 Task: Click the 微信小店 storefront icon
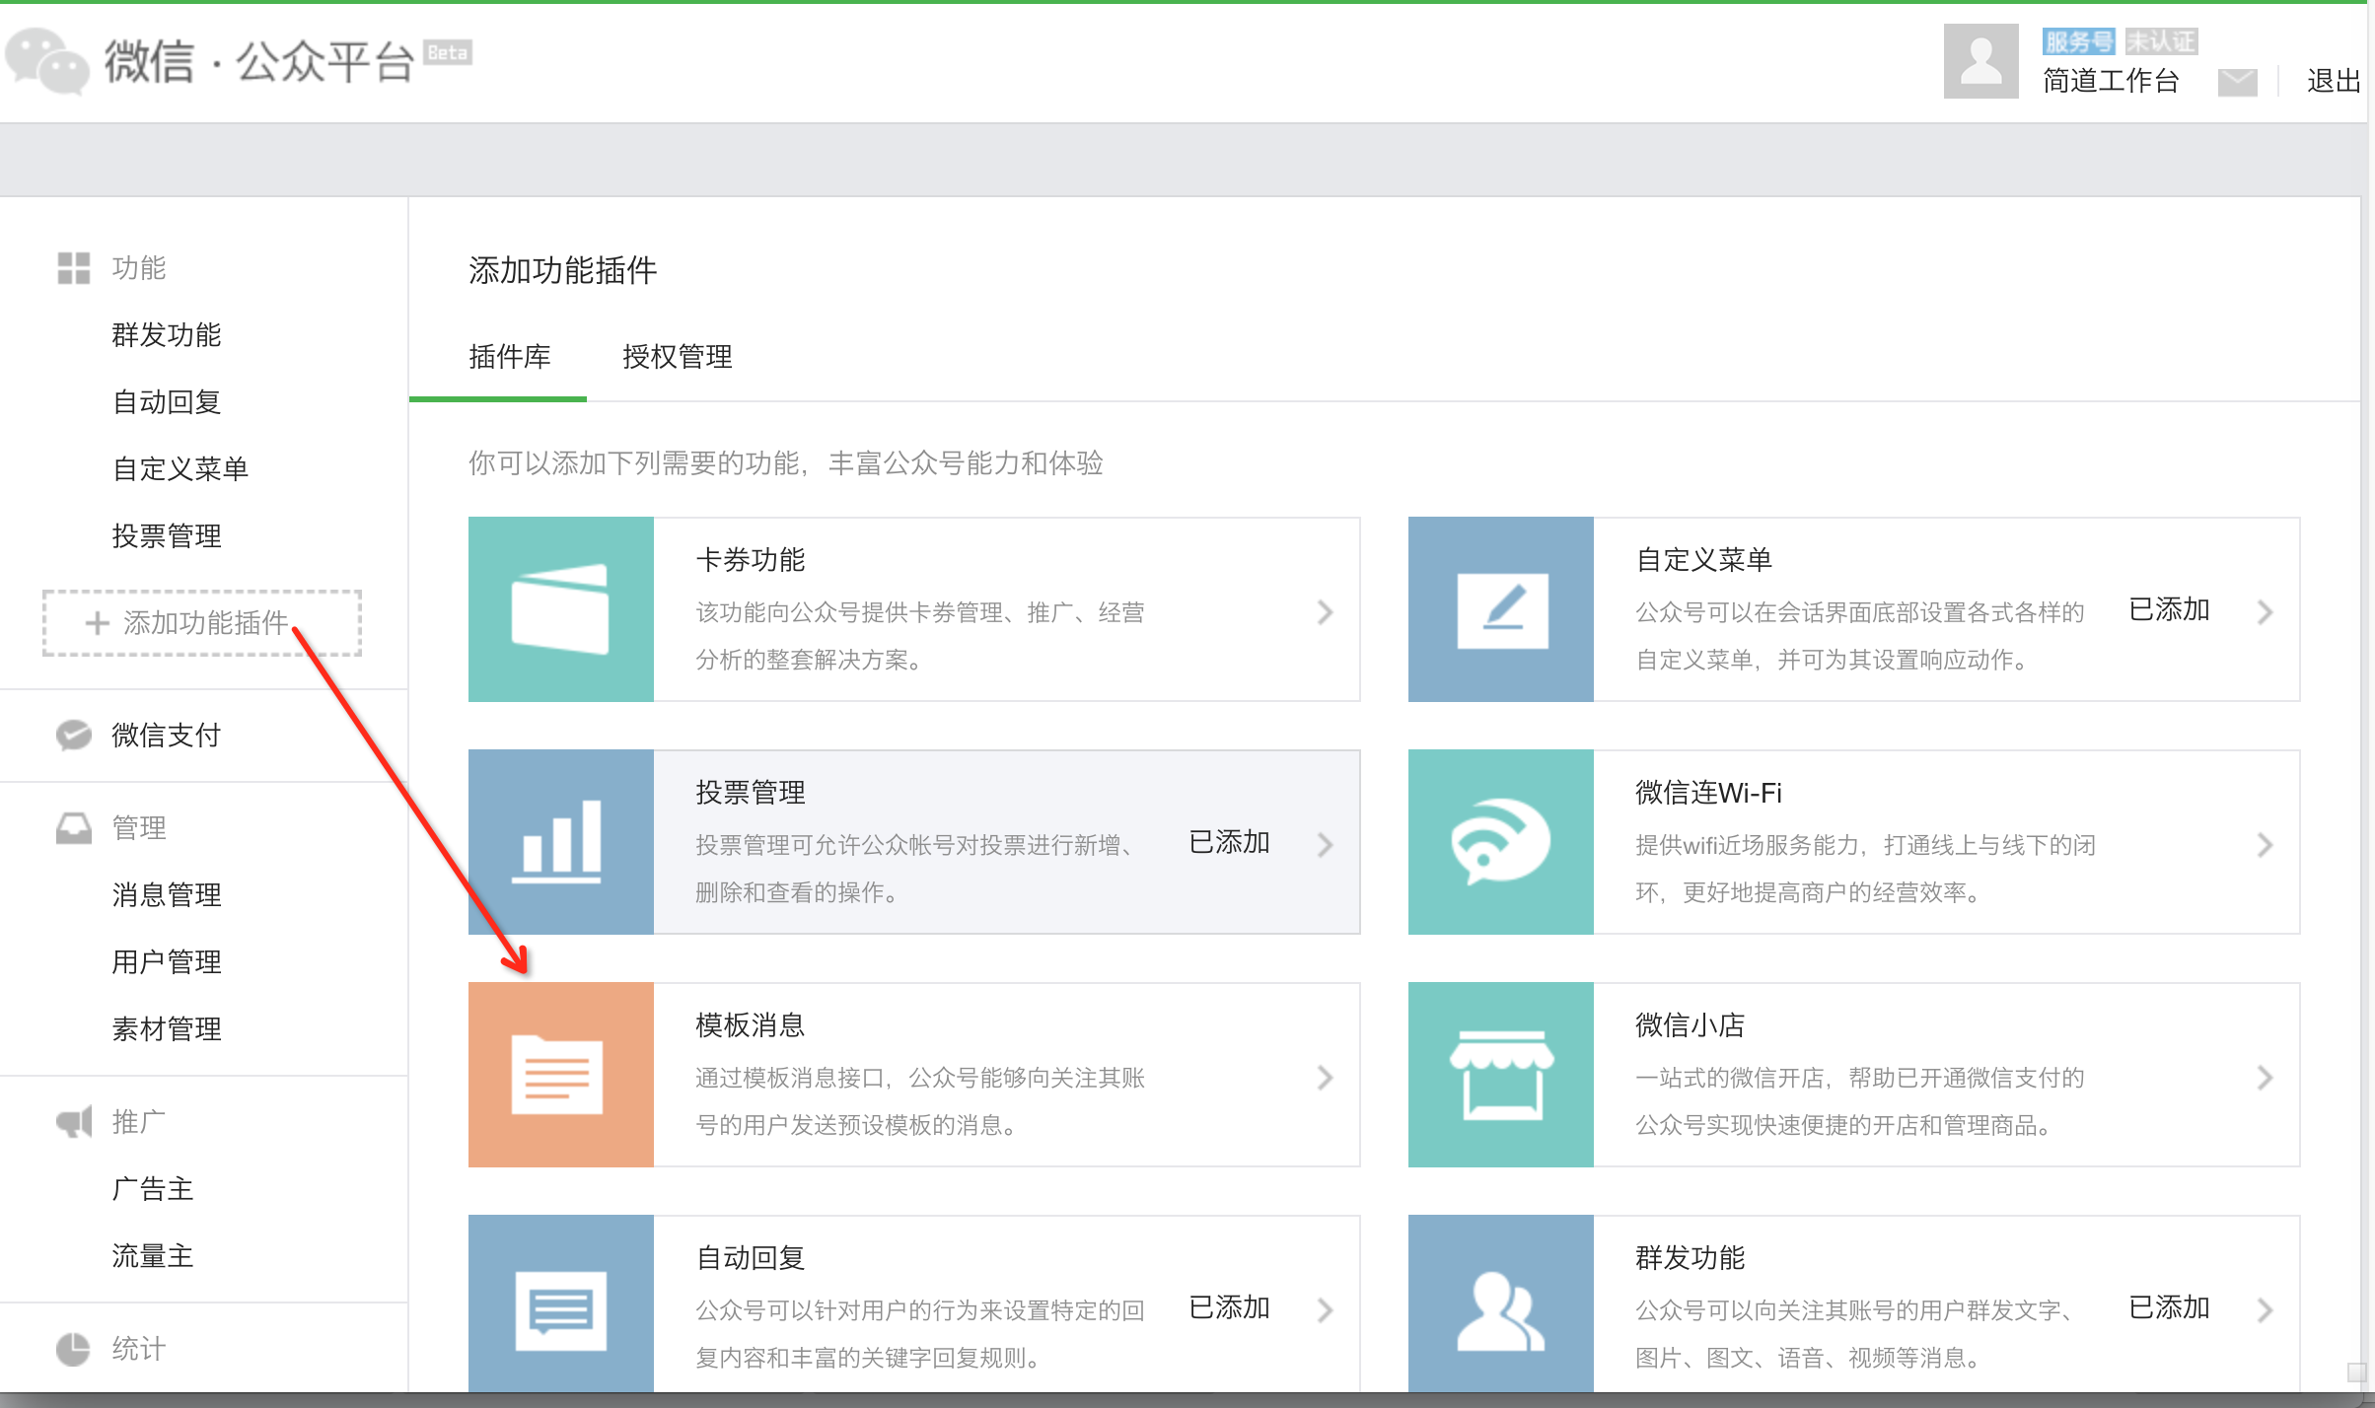coord(1501,1075)
